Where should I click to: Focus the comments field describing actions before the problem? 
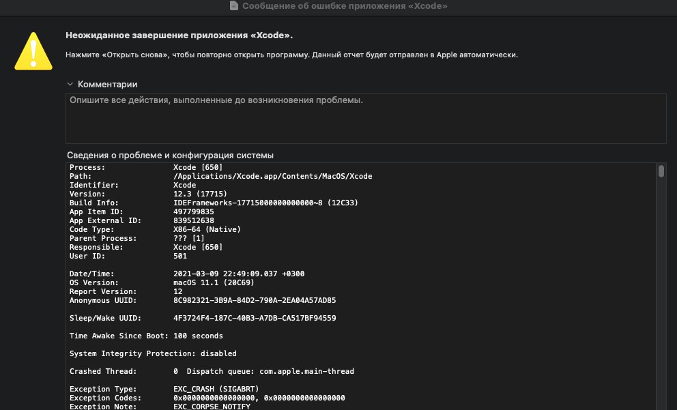click(x=366, y=118)
